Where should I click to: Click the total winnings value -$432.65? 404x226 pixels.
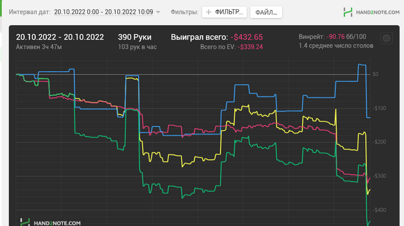[246, 37]
